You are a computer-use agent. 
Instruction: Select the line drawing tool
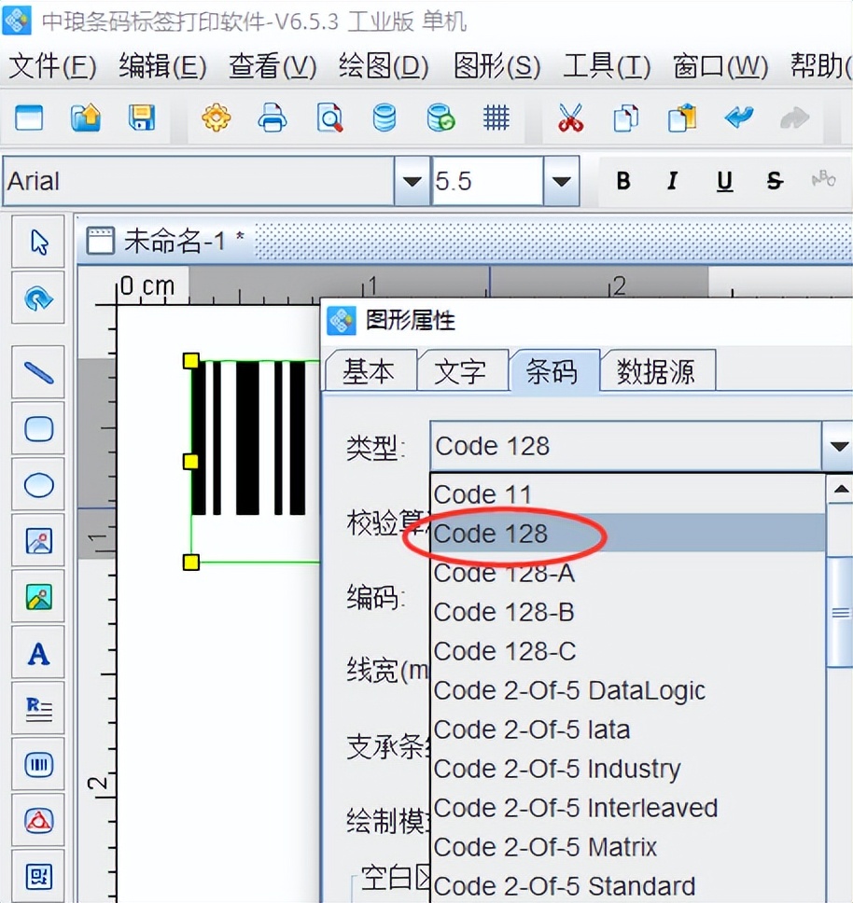37,371
